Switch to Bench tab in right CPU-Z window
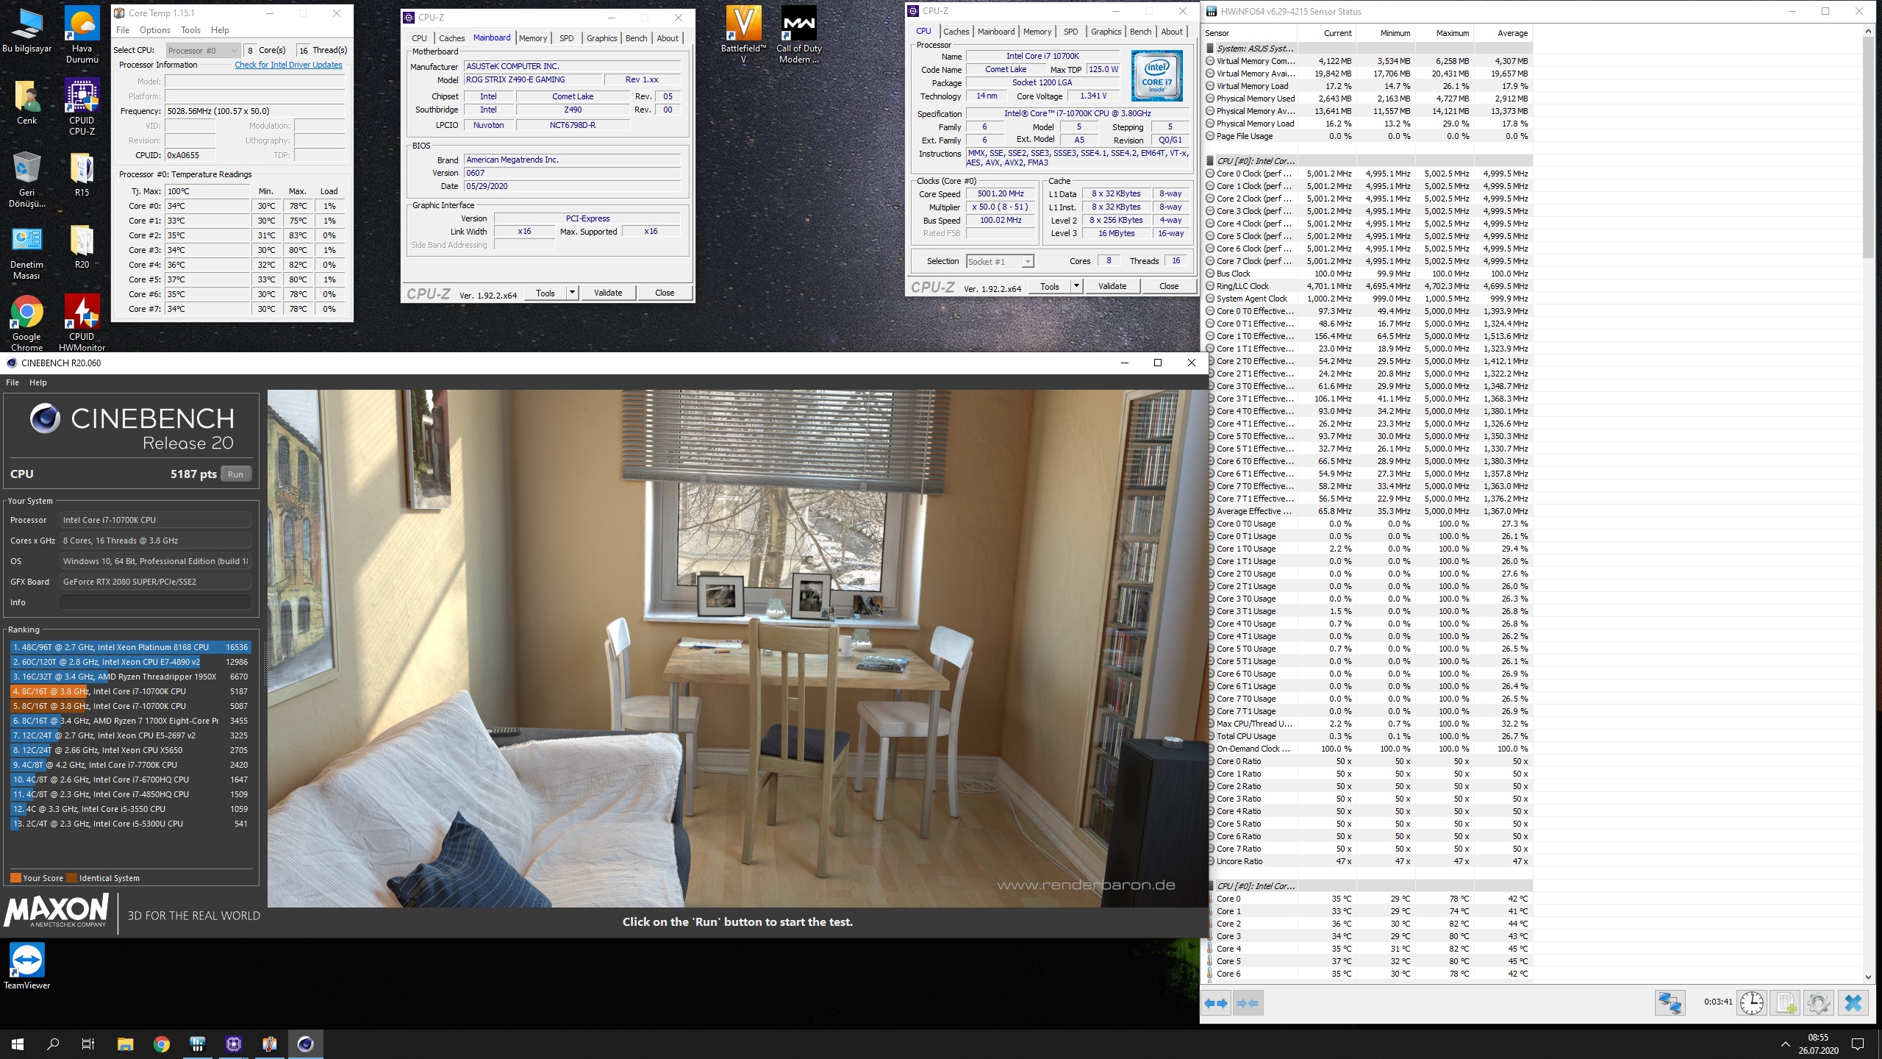 pos(1140,32)
